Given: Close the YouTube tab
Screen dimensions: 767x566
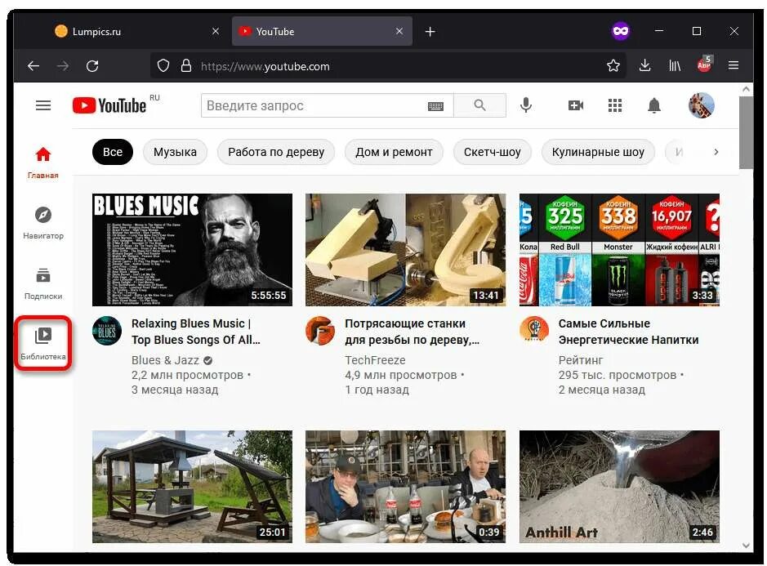Looking at the screenshot, I should click(x=399, y=31).
